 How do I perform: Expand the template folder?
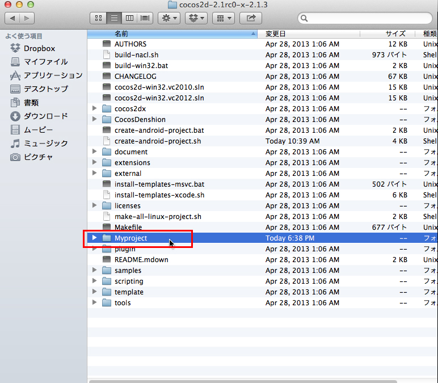(x=94, y=292)
